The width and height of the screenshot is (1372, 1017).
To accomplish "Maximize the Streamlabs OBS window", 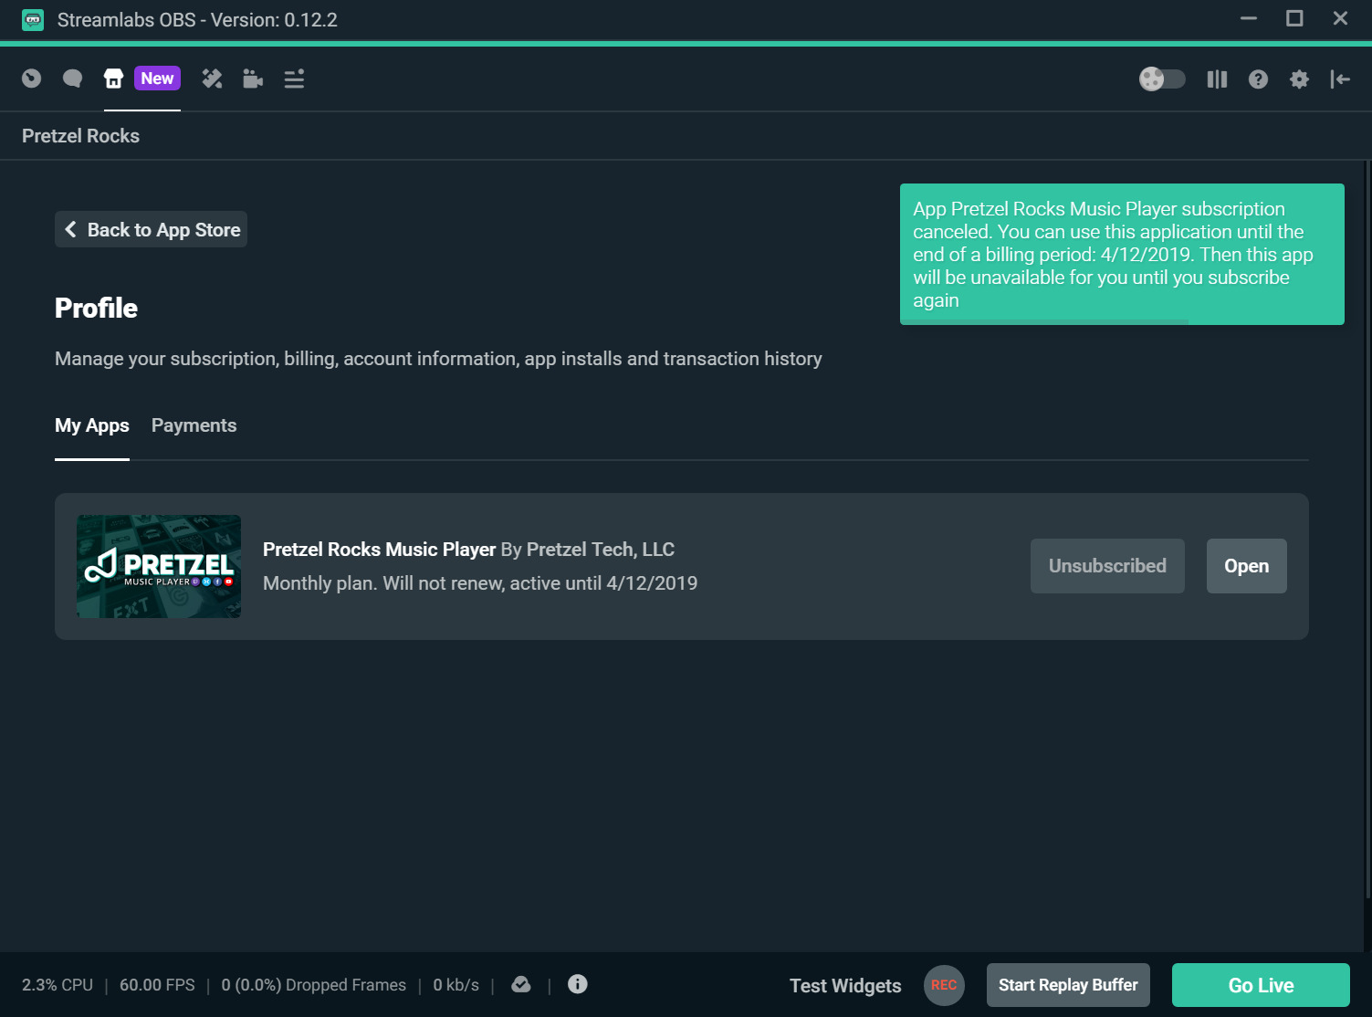I will pos(1294,18).
